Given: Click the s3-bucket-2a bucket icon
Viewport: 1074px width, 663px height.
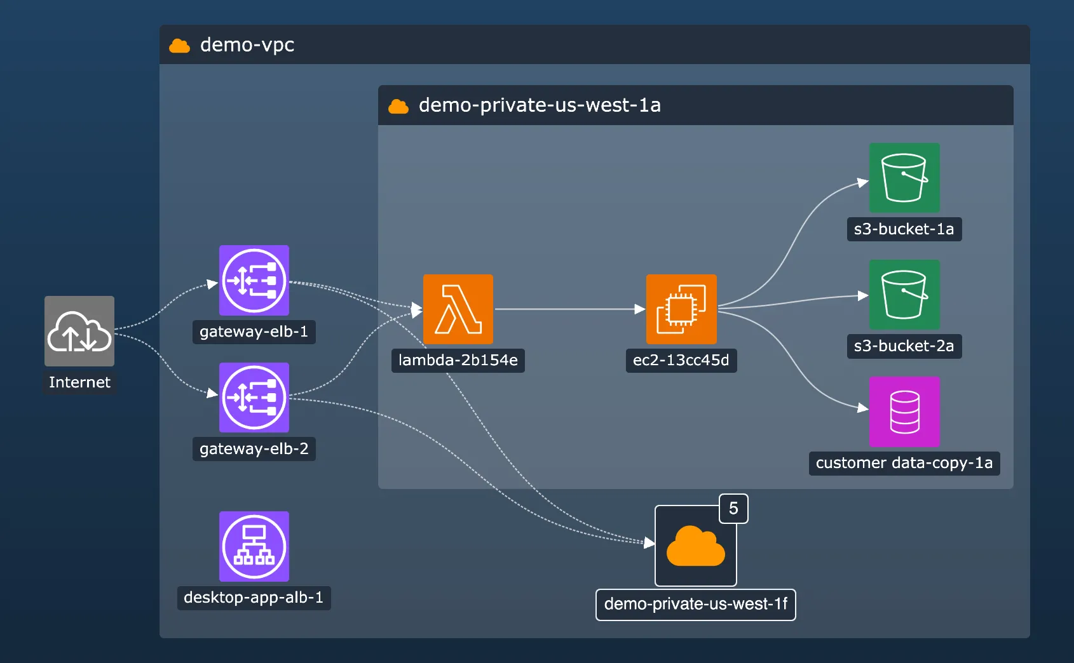Looking at the screenshot, I should click(x=904, y=295).
